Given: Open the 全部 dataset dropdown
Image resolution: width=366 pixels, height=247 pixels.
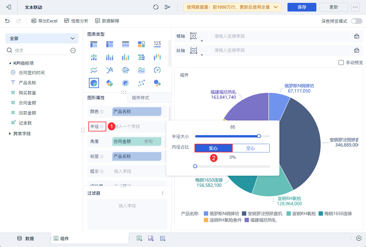Looking at the screenshot, I should click(42, 38).
